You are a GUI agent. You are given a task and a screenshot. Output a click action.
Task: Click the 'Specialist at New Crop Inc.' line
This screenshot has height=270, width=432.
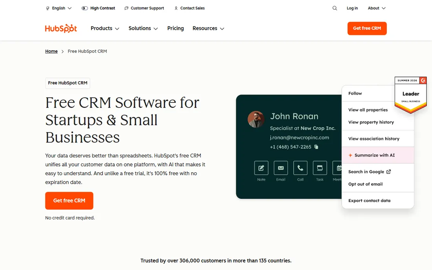302,128
